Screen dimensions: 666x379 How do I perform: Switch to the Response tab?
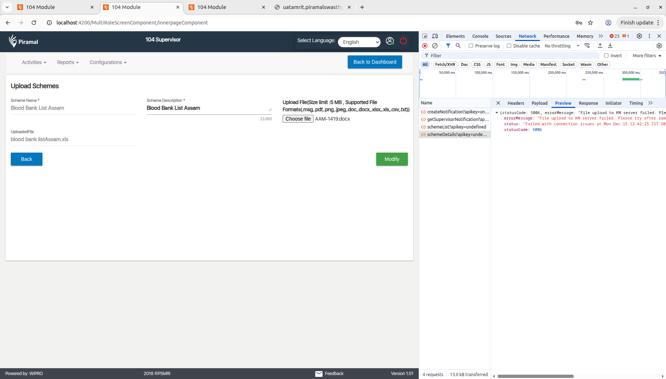point(588,103)
